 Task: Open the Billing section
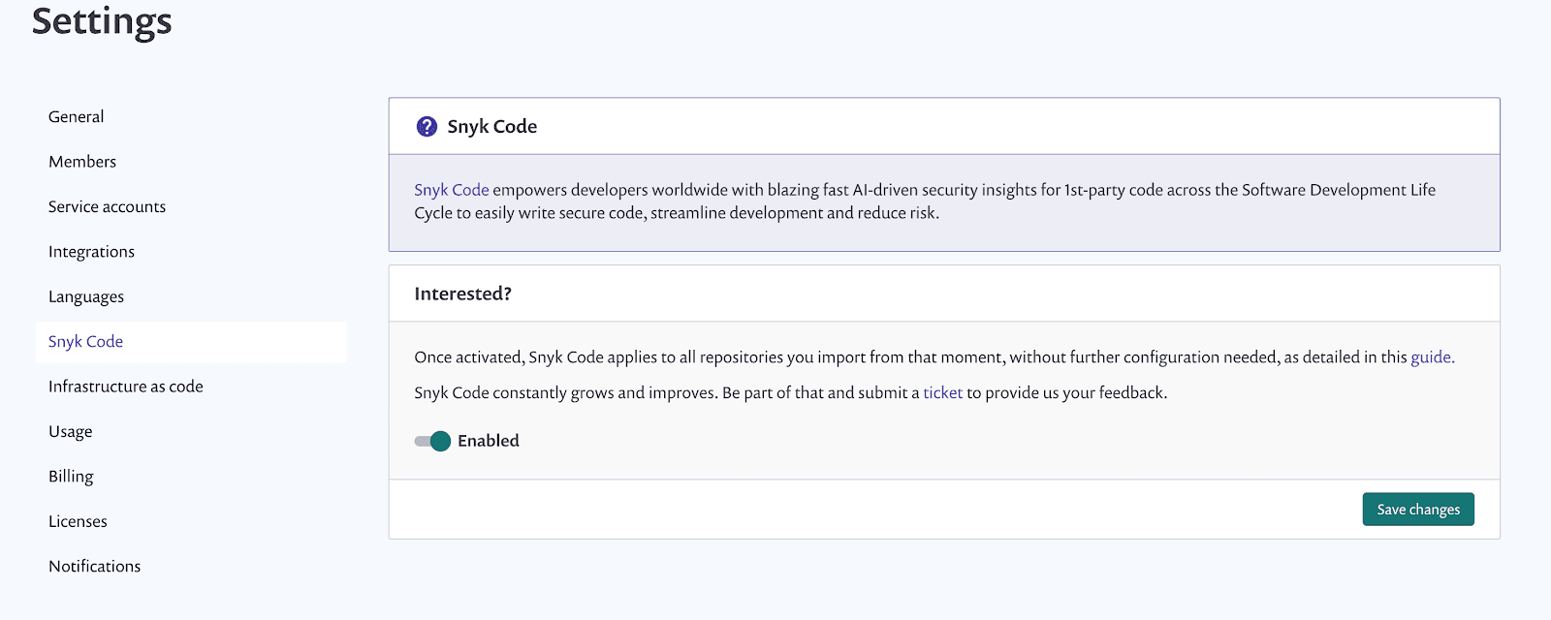tap(71, 477)
